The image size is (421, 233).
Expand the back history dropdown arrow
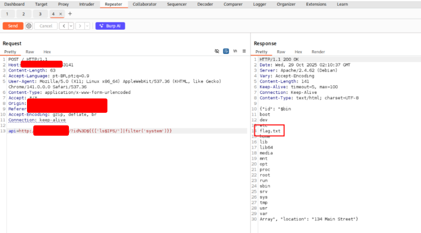coord(71,26)
